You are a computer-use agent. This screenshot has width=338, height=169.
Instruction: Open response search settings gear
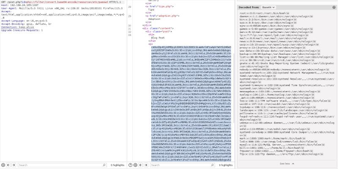[136, 165]
